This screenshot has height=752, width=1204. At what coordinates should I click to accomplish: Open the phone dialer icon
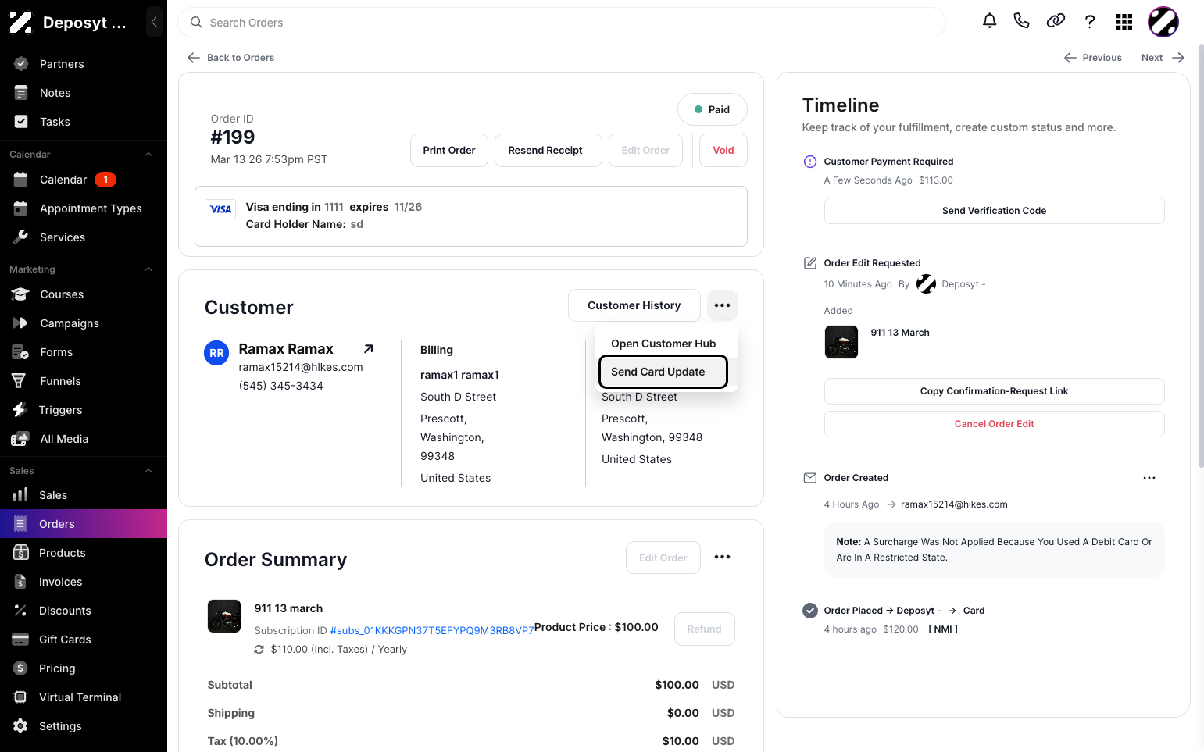click(1021, 21)
